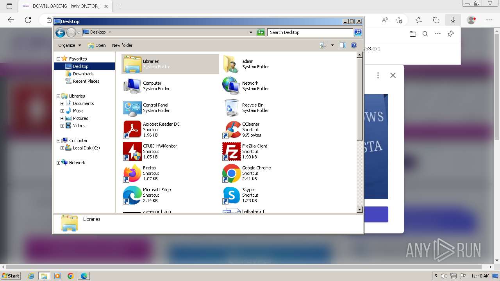The width and height of the screenshot is (500, 281).
Task: Expand the address bar history dropdown
Action: [x=251, y=32]
